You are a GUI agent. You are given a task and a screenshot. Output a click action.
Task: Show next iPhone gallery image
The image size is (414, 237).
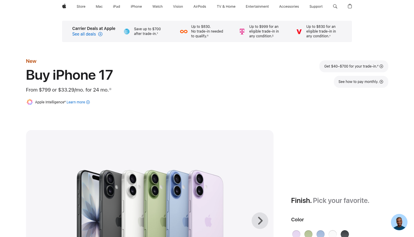[260, 221]
